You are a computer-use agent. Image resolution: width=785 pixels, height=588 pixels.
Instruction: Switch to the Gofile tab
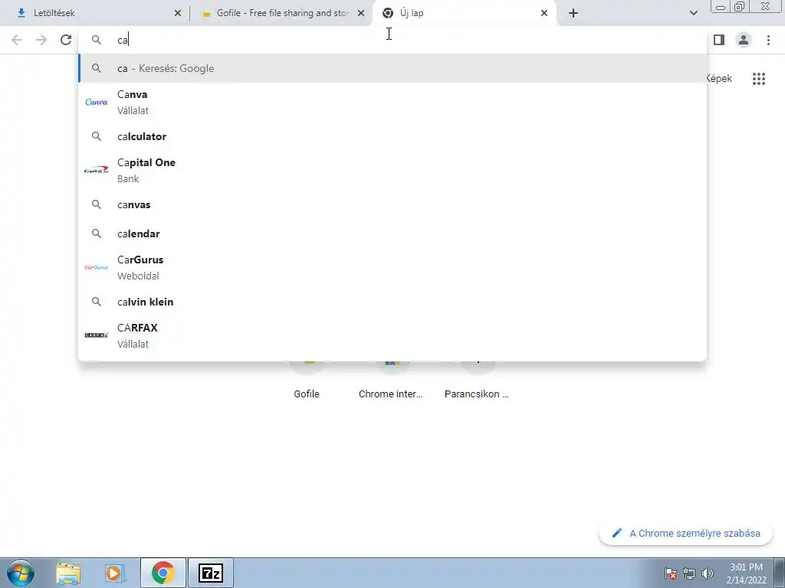click(x=281, y=13)
